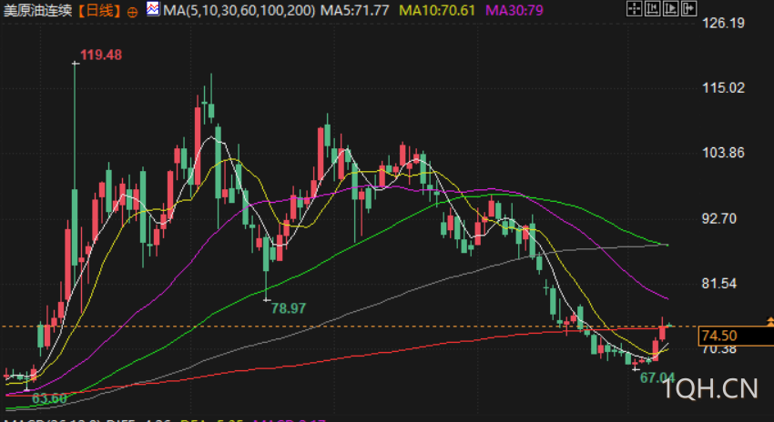Toggle the MA5:71.77 moving average line
The image size is (774, 422).
point(354,10)
